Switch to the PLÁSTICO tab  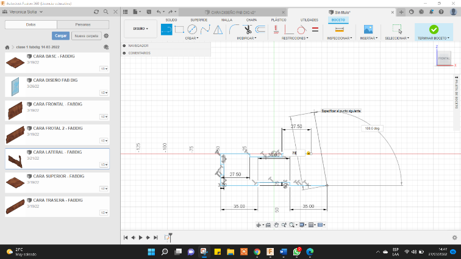[279, 20]
